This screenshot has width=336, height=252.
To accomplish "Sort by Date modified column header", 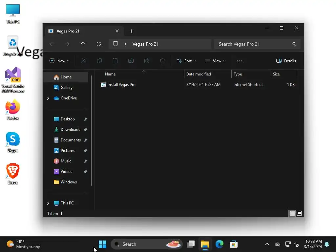I will [199, 74].
